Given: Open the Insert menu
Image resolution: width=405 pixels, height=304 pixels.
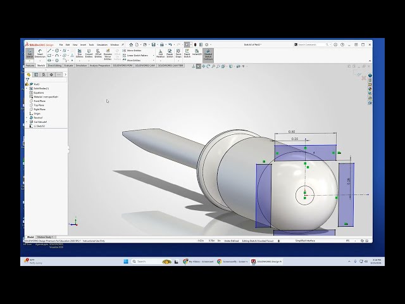Looking at the screenshot, I should coord(83,45).
